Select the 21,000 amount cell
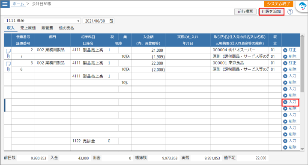 click(148, 50)
